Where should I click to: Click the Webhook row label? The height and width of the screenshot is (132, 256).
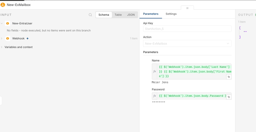coord(18,39)
